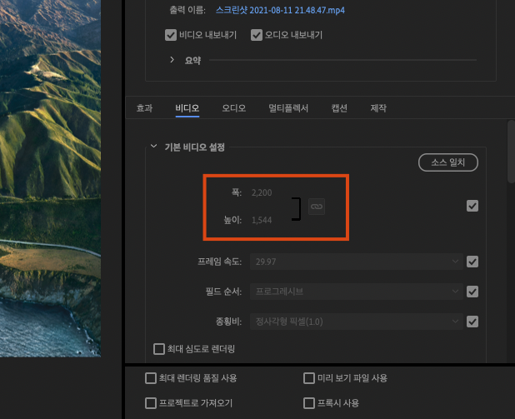Click the 폭 value 2,200
This screenshot has width=515, height=419.
point(262,192)
